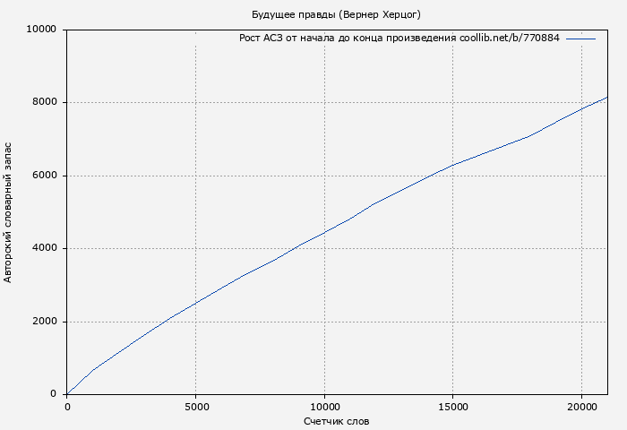Click the y-axis tick label 10000
Viewport: 627px width, 430px height.
click(x=41, y=30)
